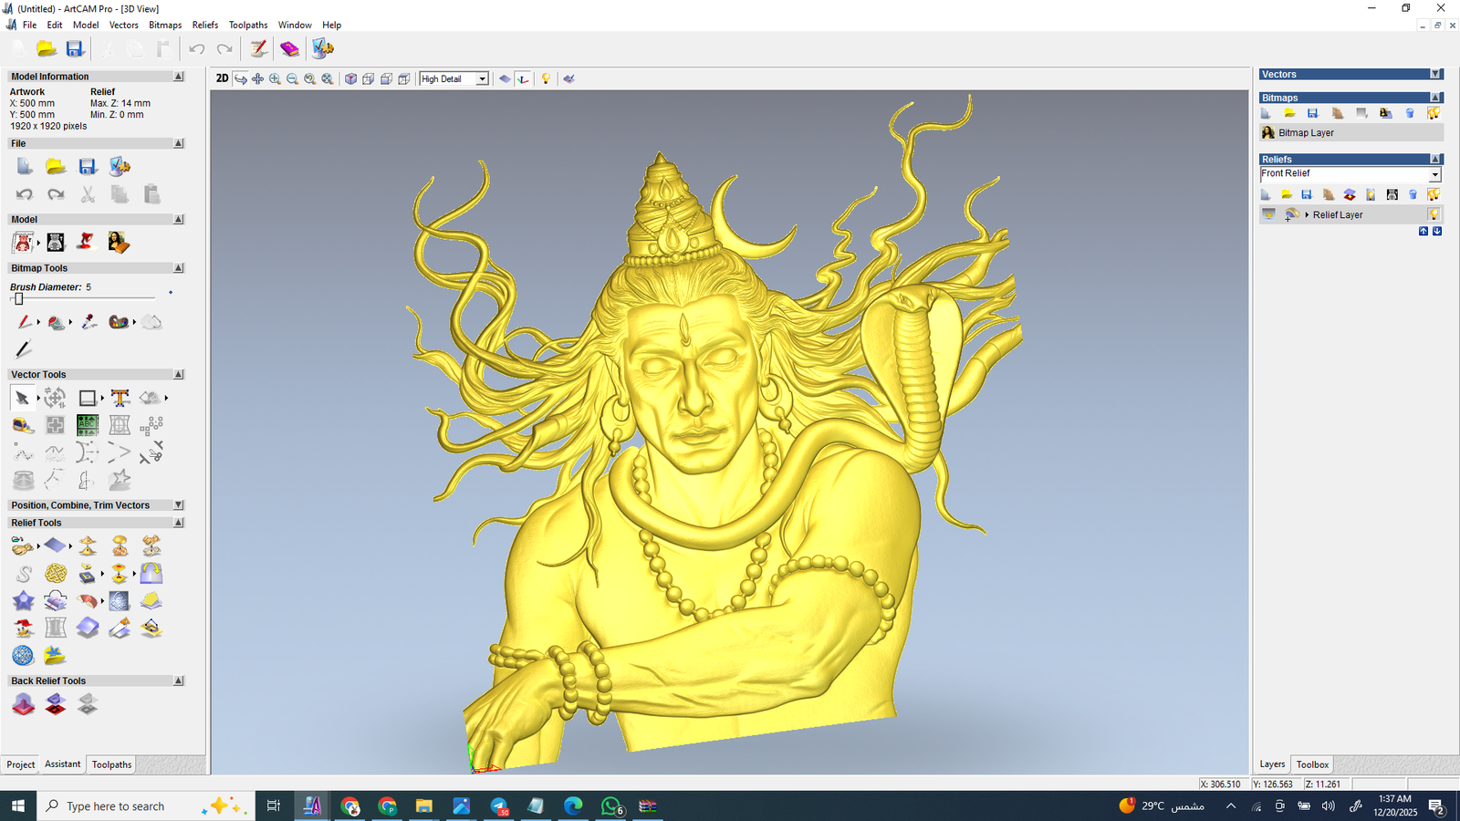The height and width of the screenshot is (821, 1460).
Task: Click Zoom In in 3D view toolbar
Action: [275, 79]
